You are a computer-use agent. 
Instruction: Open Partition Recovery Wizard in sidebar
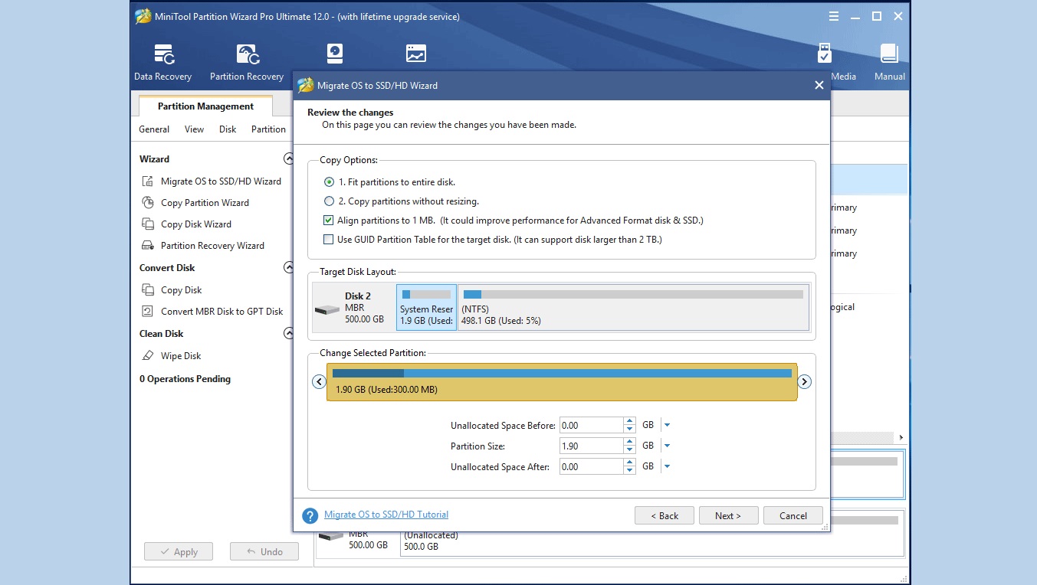pos(203,246)
